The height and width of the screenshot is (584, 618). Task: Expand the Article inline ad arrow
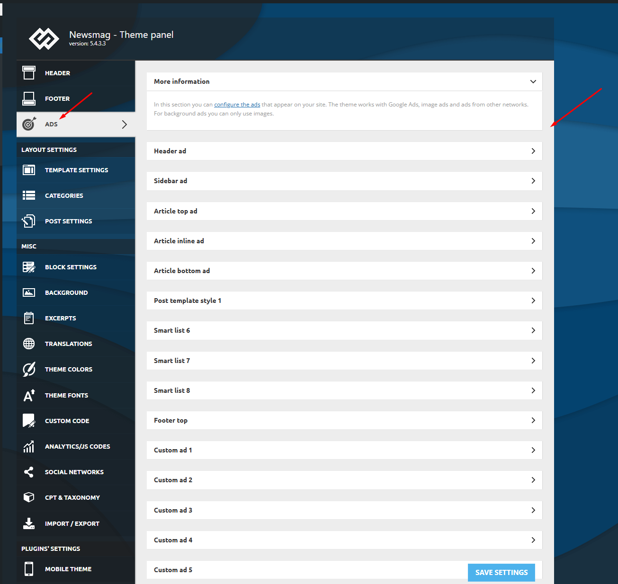(533, 241)
